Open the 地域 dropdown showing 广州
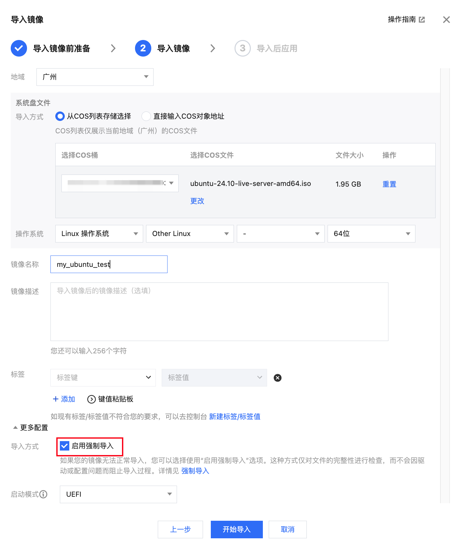This screenshot has height=550, width=460. pyautogui.click(x=95, y=77)
